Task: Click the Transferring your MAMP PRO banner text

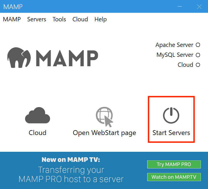Action: 71,175
